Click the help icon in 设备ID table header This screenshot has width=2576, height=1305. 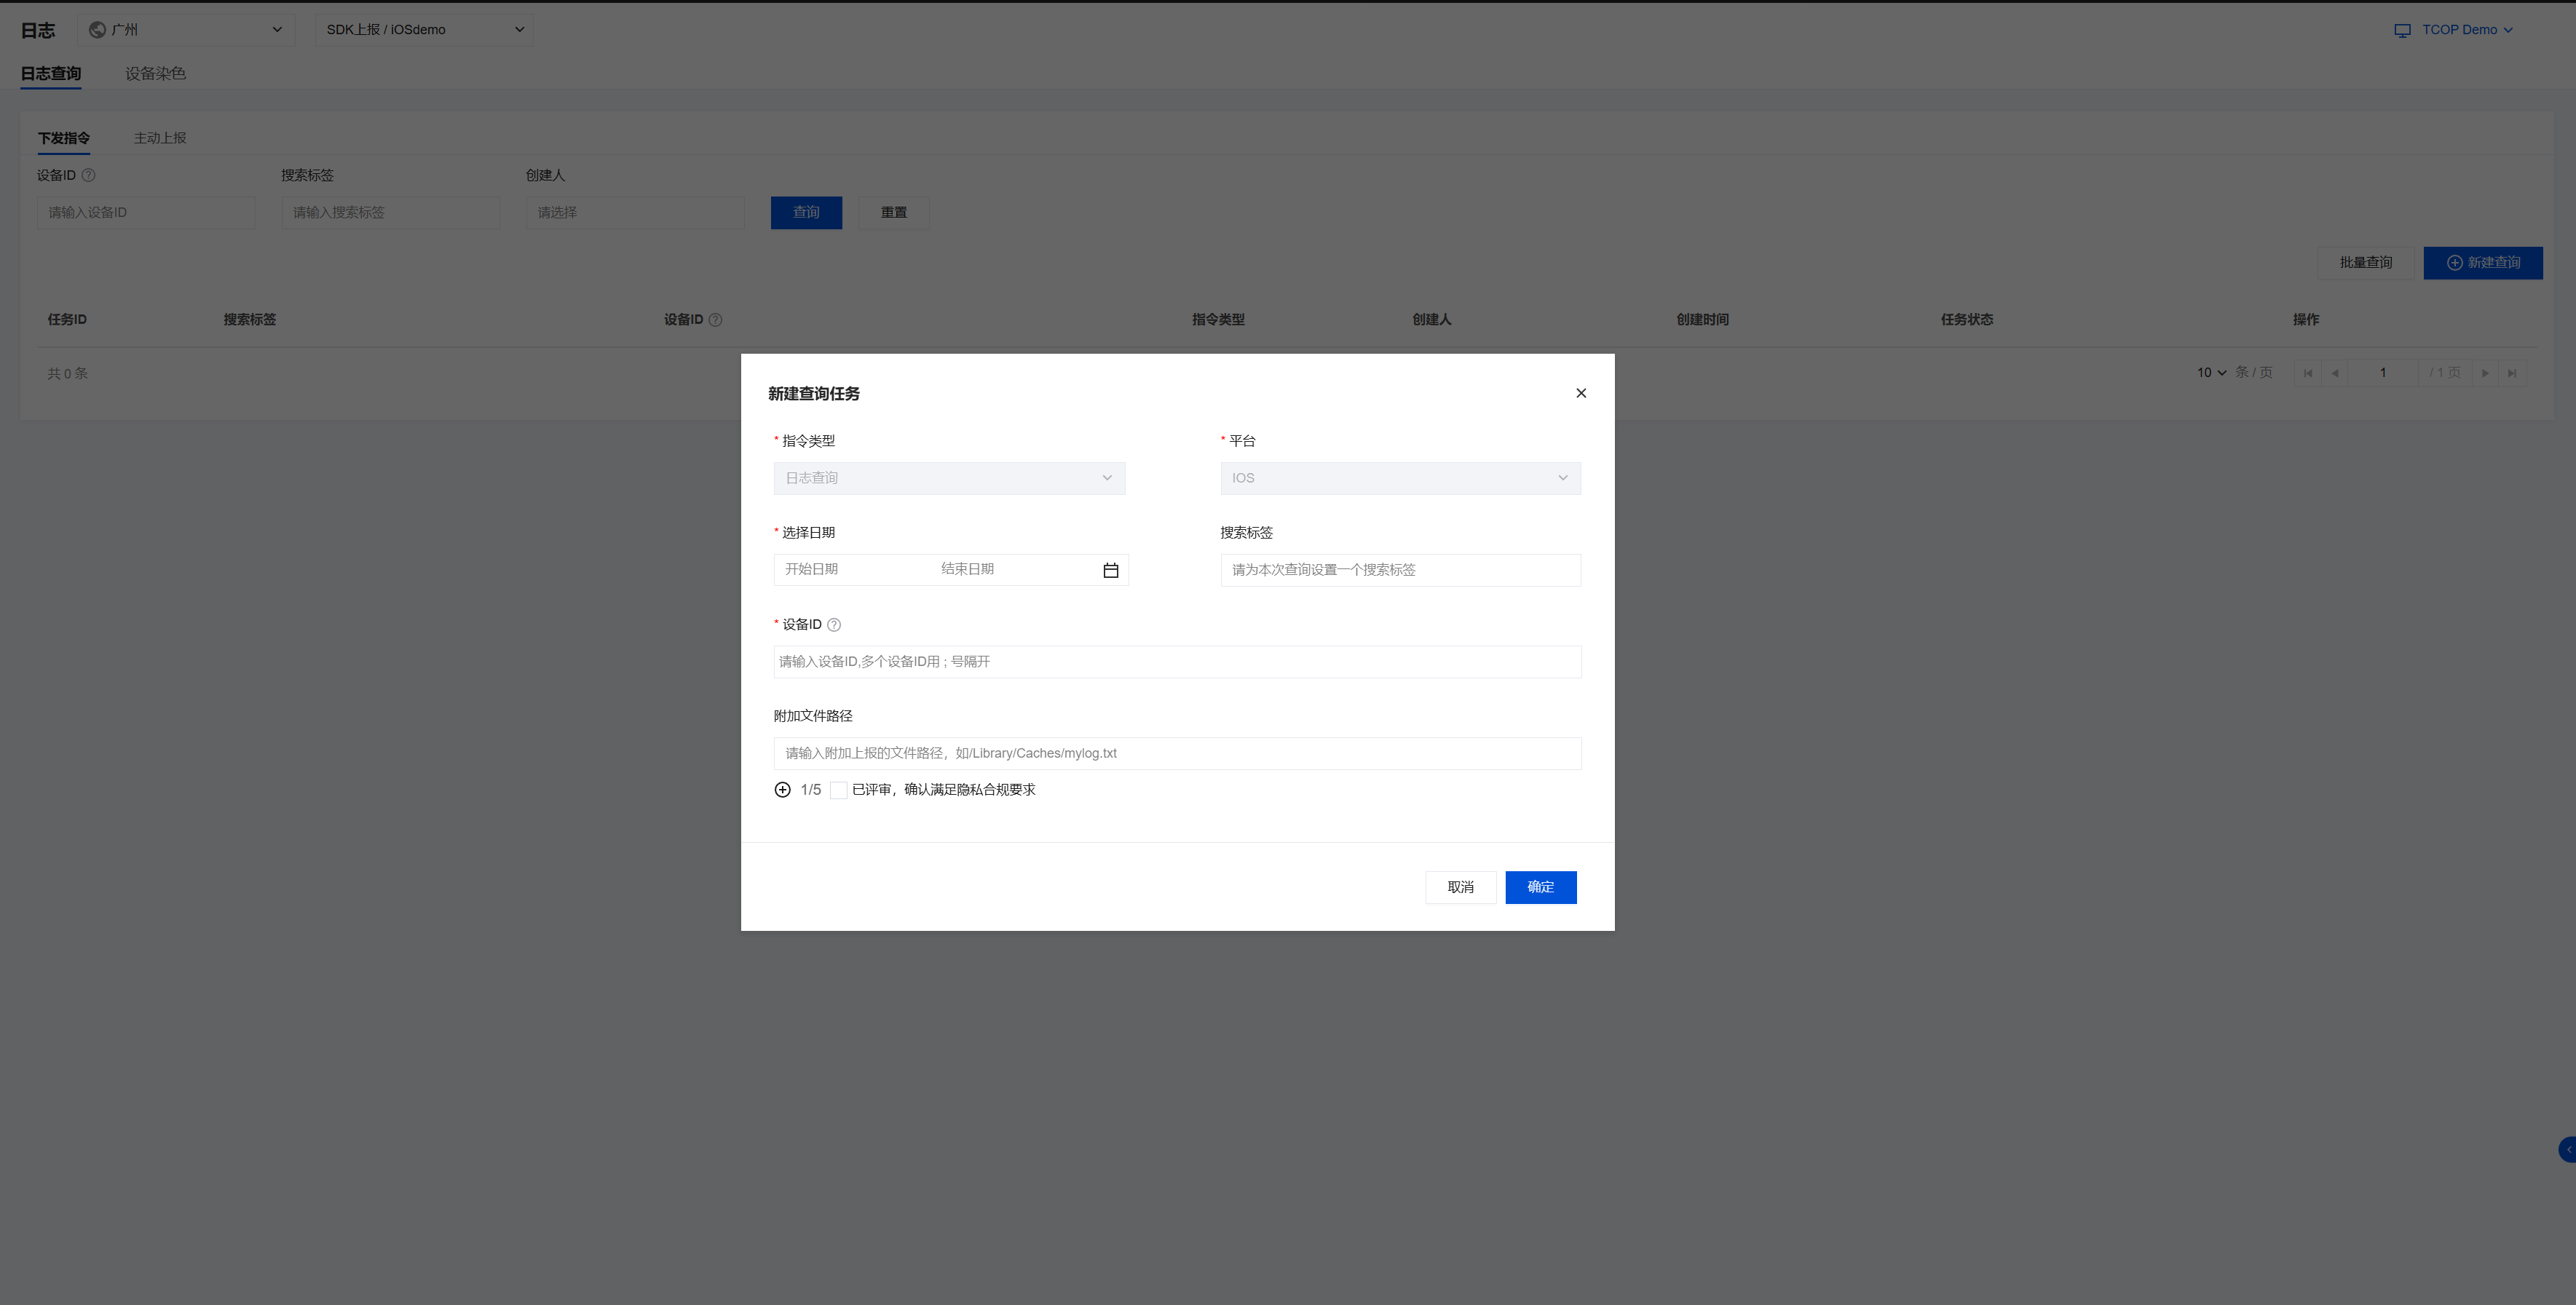coord(715,320)
